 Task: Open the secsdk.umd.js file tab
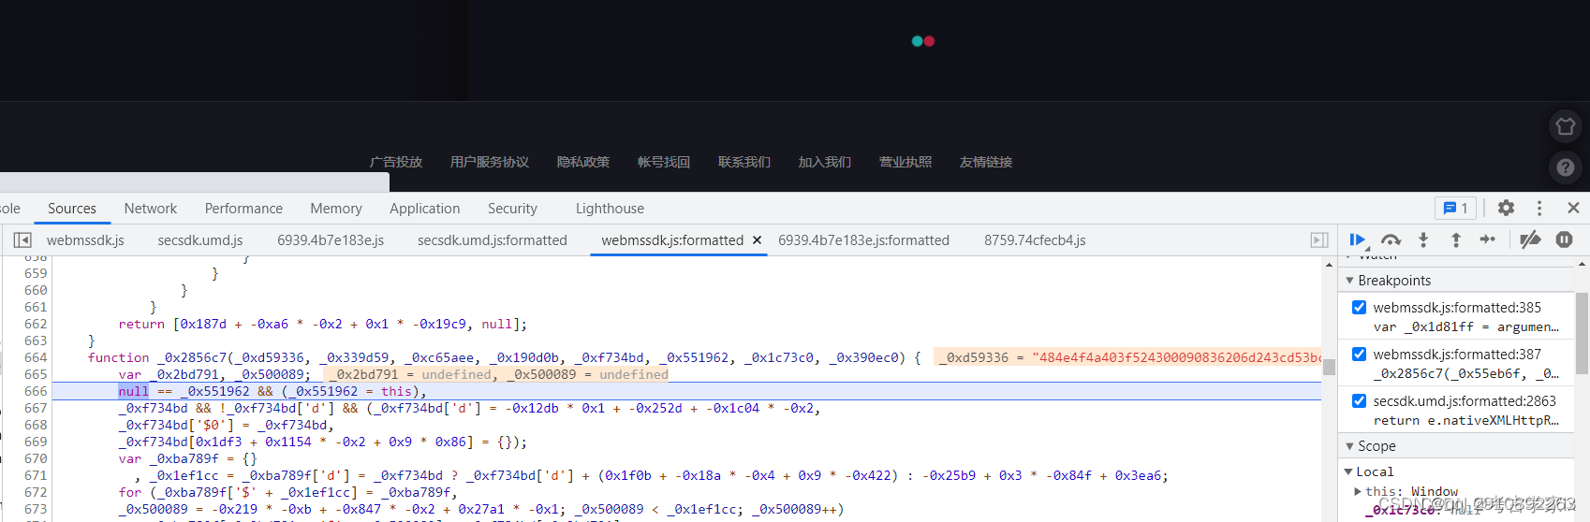click(x=200, y=240)
